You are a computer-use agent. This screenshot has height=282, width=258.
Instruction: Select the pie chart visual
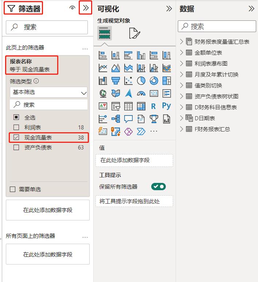[141, 81]
